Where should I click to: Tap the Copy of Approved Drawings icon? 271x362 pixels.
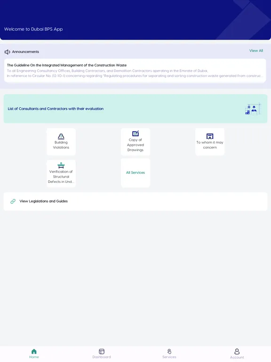point(135,133)
